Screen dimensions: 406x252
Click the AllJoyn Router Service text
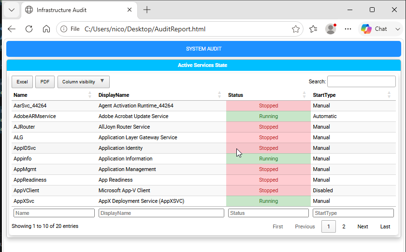click(x=124, y=127)
